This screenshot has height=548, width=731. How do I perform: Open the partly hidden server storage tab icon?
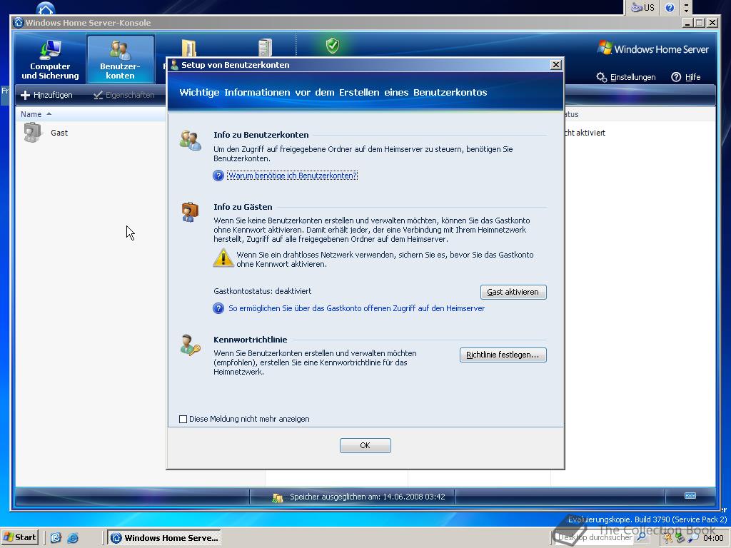pos(265,48)
